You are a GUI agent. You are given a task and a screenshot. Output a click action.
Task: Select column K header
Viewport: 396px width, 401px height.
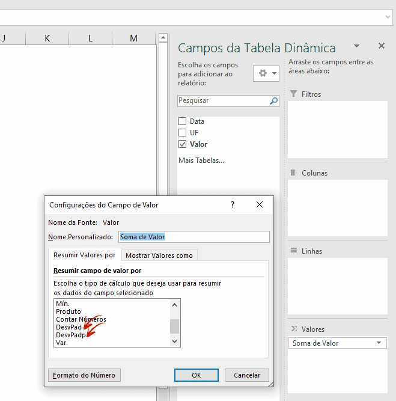(47, 38)
